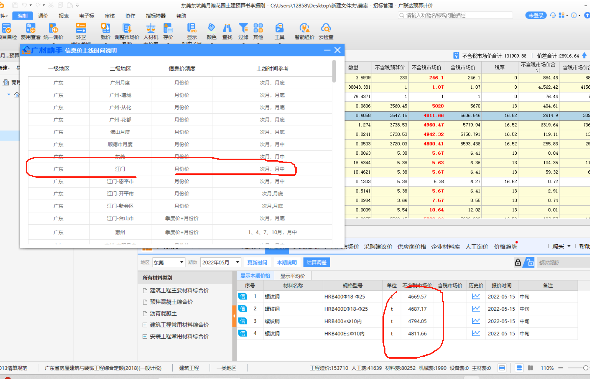
Task: Click the undo arrow in title bar
Action: point(24,5)
